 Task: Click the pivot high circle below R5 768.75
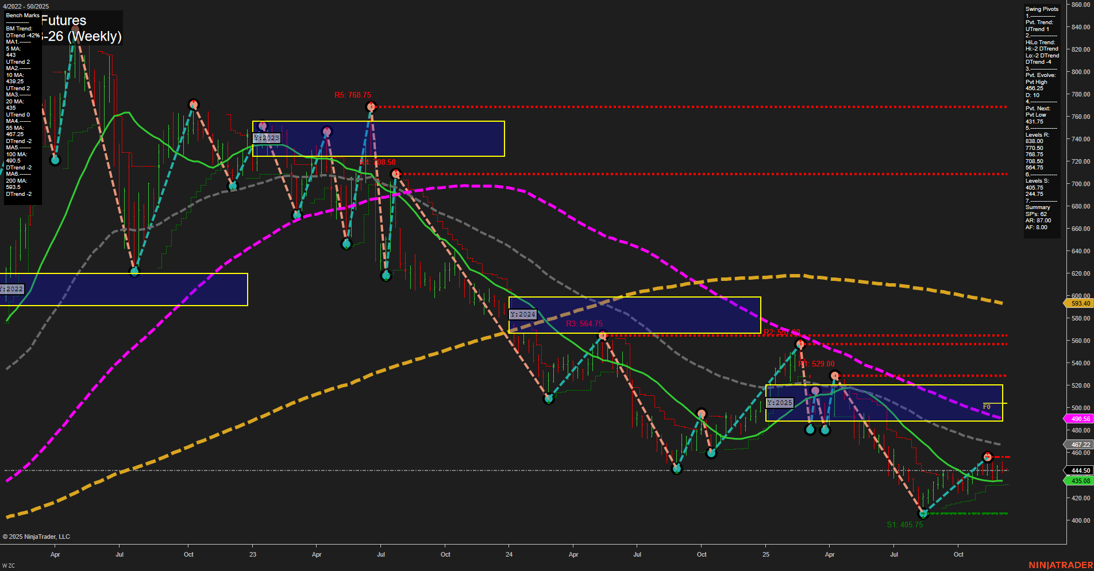click(x=371, y=106)
